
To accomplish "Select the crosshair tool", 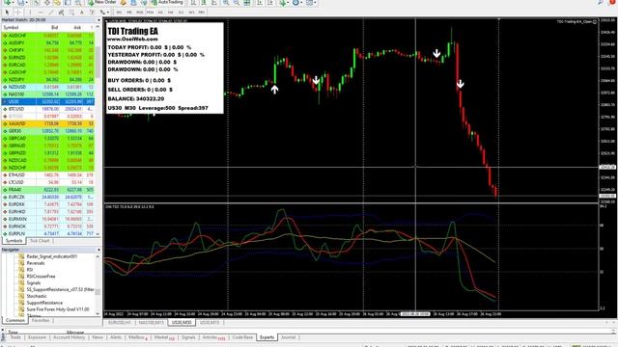I will pos(17,13).
